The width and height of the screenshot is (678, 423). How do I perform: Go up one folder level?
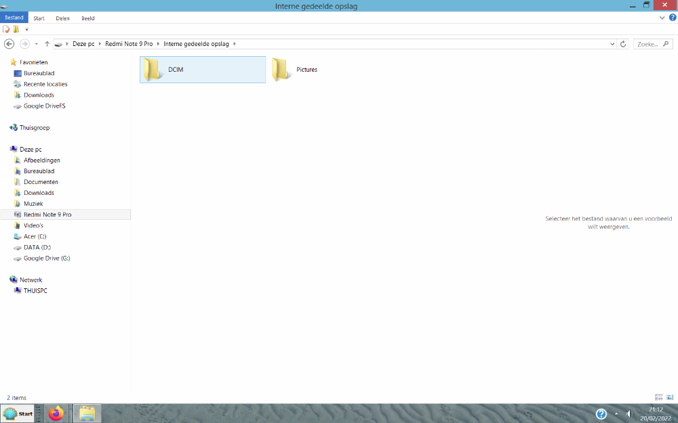47,43
